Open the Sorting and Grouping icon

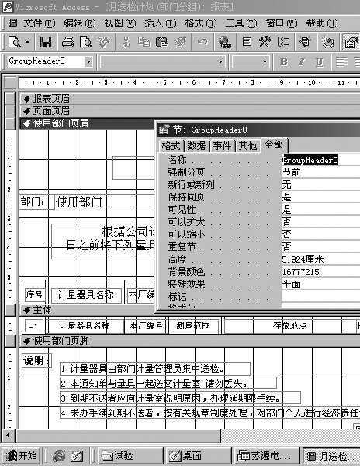(283, 42)
